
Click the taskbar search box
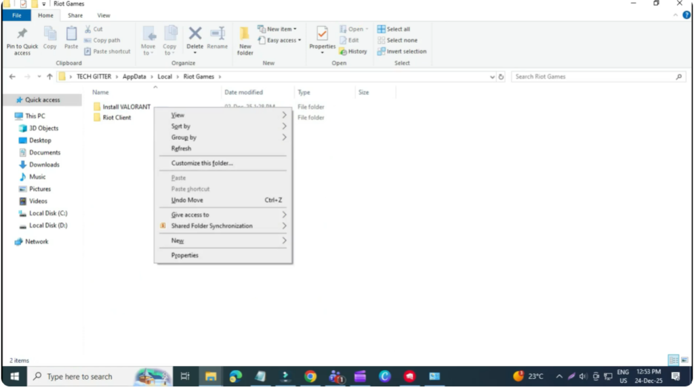[100, 376]
